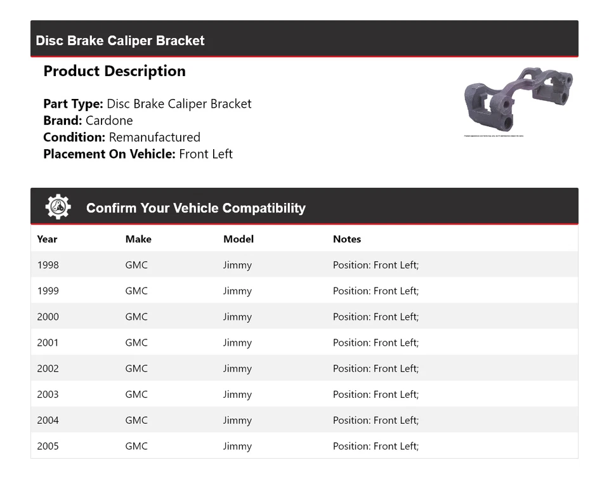The width and height of the screenshot is (609, 479).
Task: Select the Confirm Your Vehicle Compatibility heading
Action: click(x=195, y=208)
